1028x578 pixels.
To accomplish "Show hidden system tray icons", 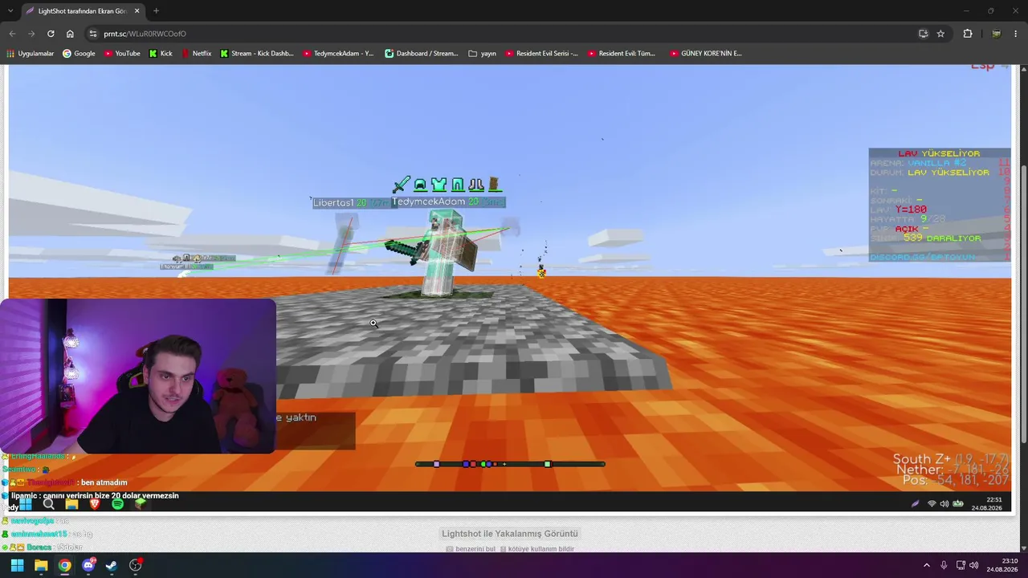I will [926, 565].
